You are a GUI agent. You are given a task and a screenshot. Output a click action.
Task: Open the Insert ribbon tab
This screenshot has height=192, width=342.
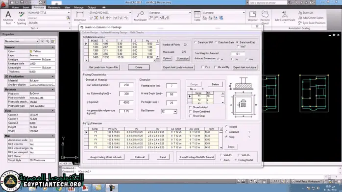[x=26, y=7]
